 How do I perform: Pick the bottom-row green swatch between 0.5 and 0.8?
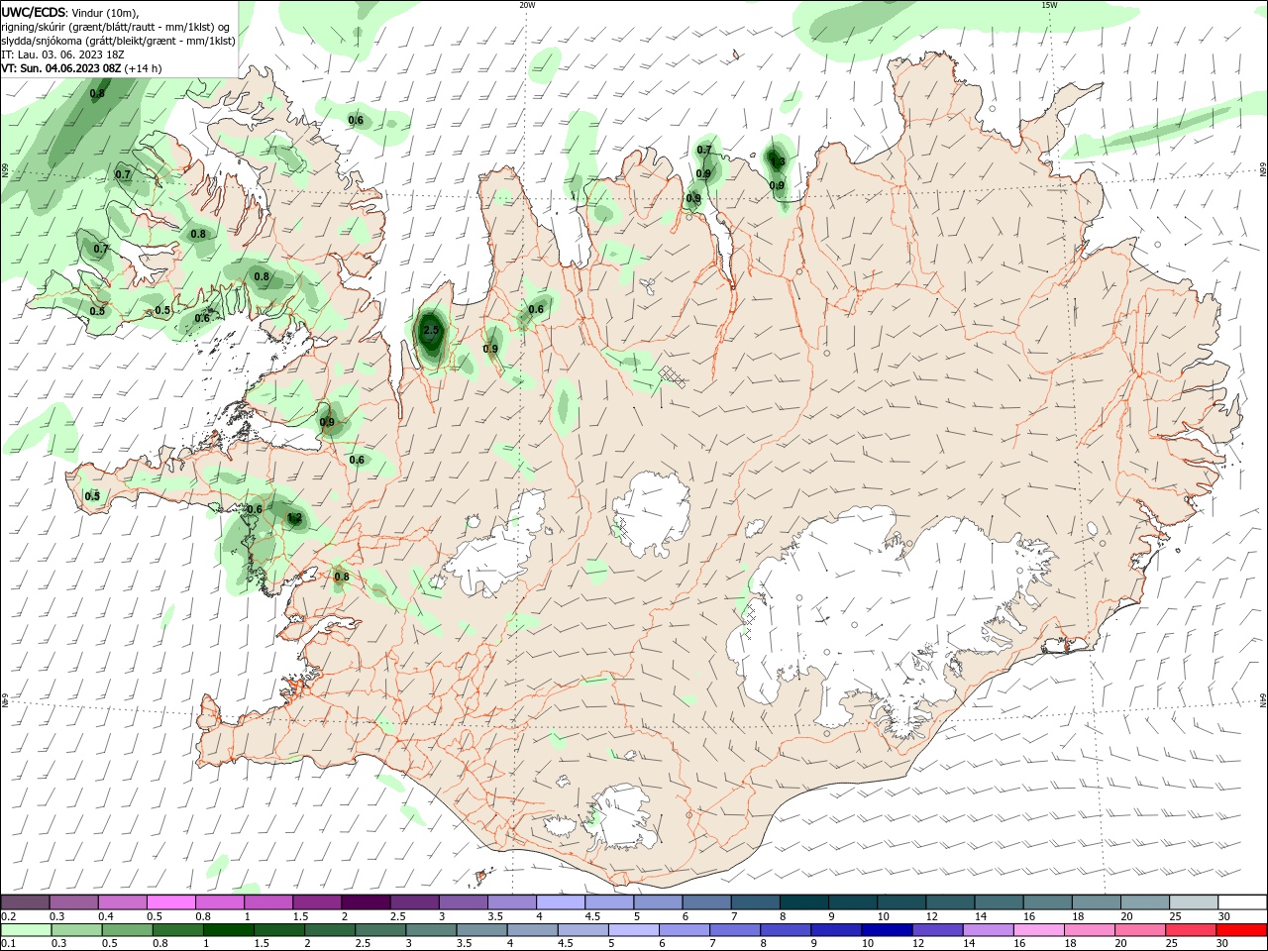tap(127, 930)
